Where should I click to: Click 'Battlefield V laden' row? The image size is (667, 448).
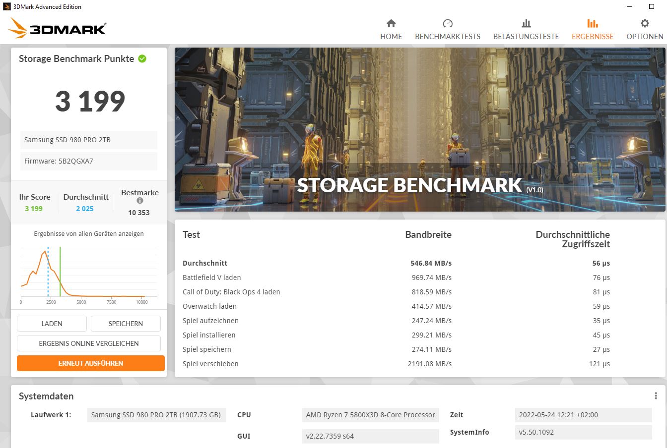(396, 278)
